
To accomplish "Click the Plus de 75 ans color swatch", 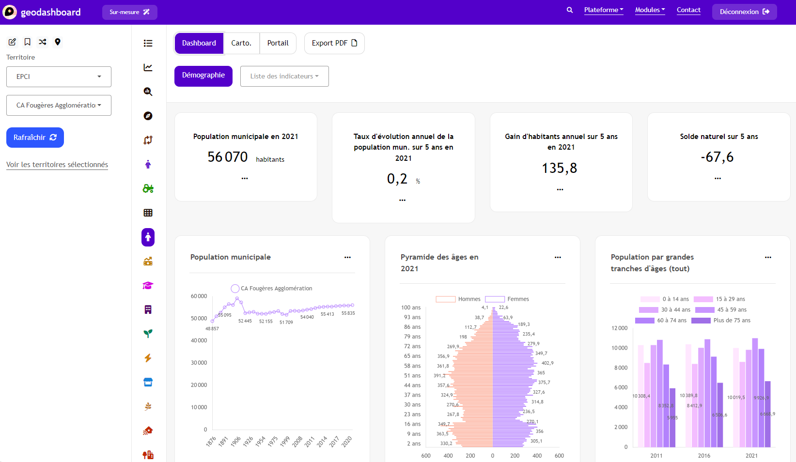I will [x=701, y=321].
